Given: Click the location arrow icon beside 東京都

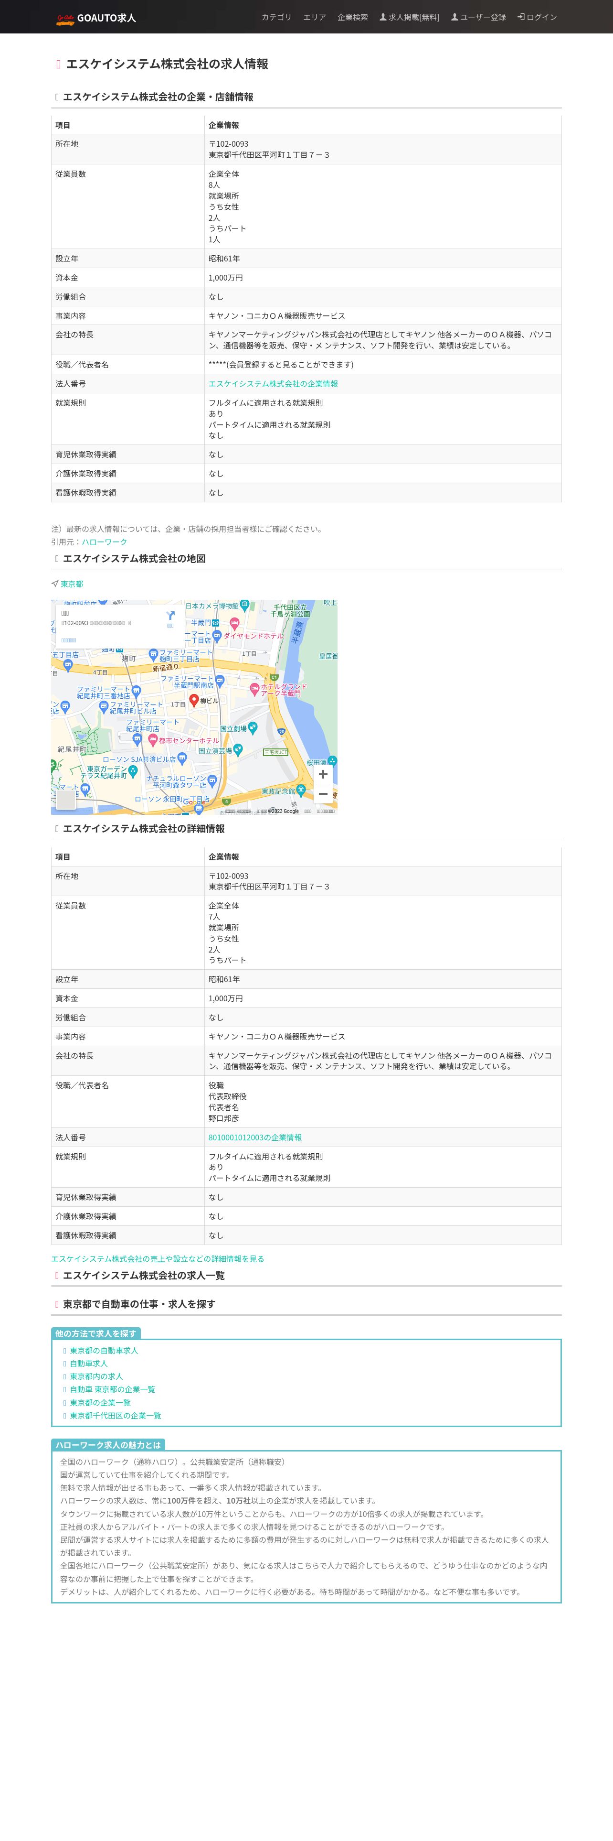Looking at the screenshot, I should pos(55,584).
